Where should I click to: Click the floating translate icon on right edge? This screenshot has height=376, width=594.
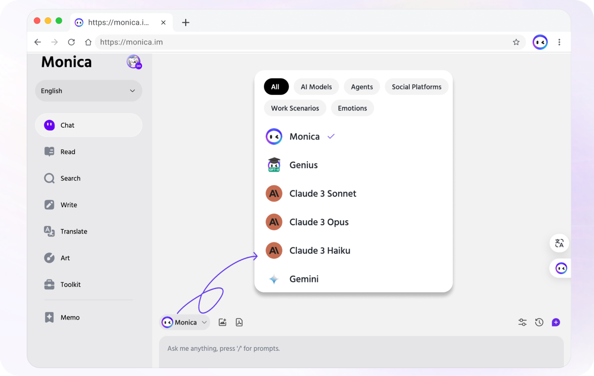click(559, 243)
